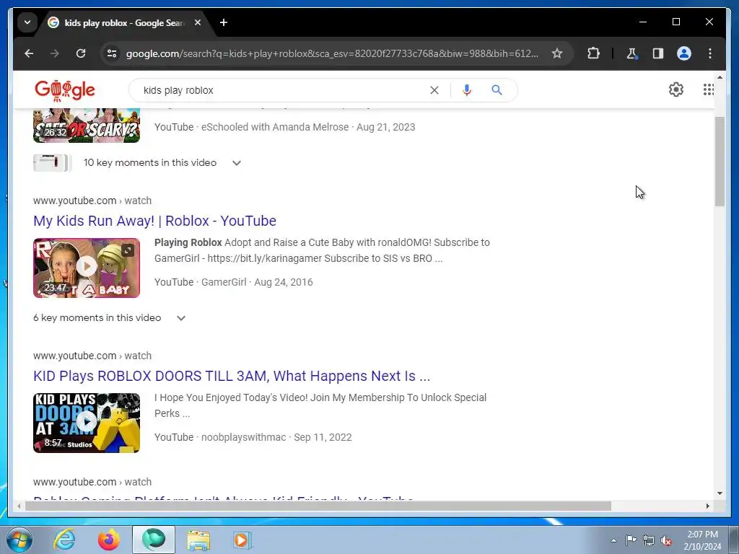Launch Internet Explorer from the taskbar
The image size is (739, 554).
coord(64,540)
